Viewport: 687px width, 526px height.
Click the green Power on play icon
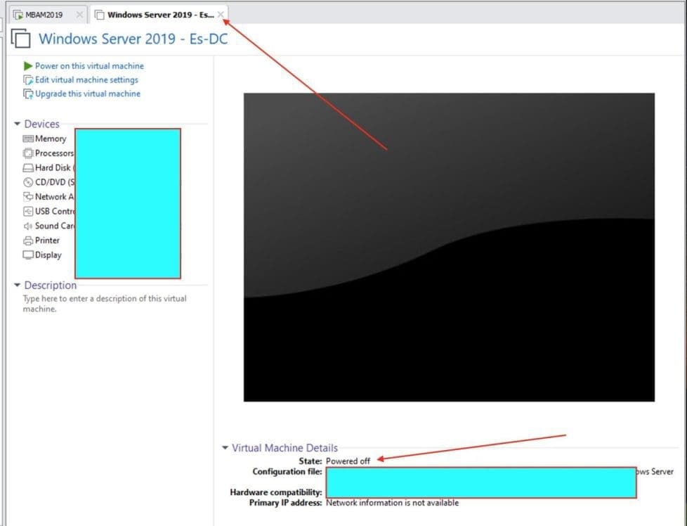(x=28, y=66)
